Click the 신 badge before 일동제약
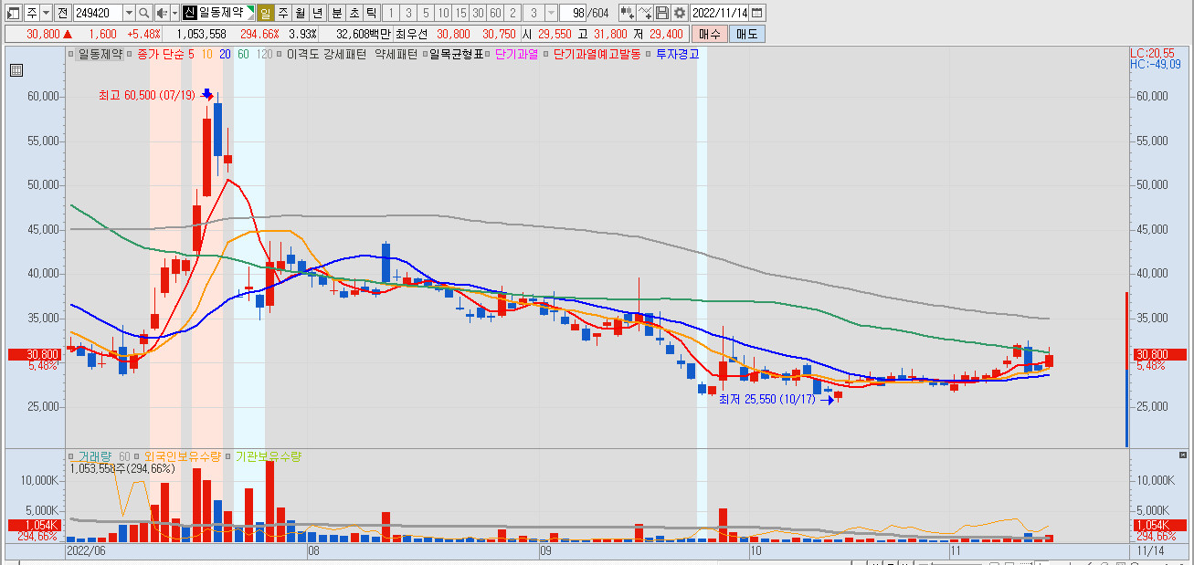The height and width of the screenshot is (565, 1194). click(x=189, y=13)
